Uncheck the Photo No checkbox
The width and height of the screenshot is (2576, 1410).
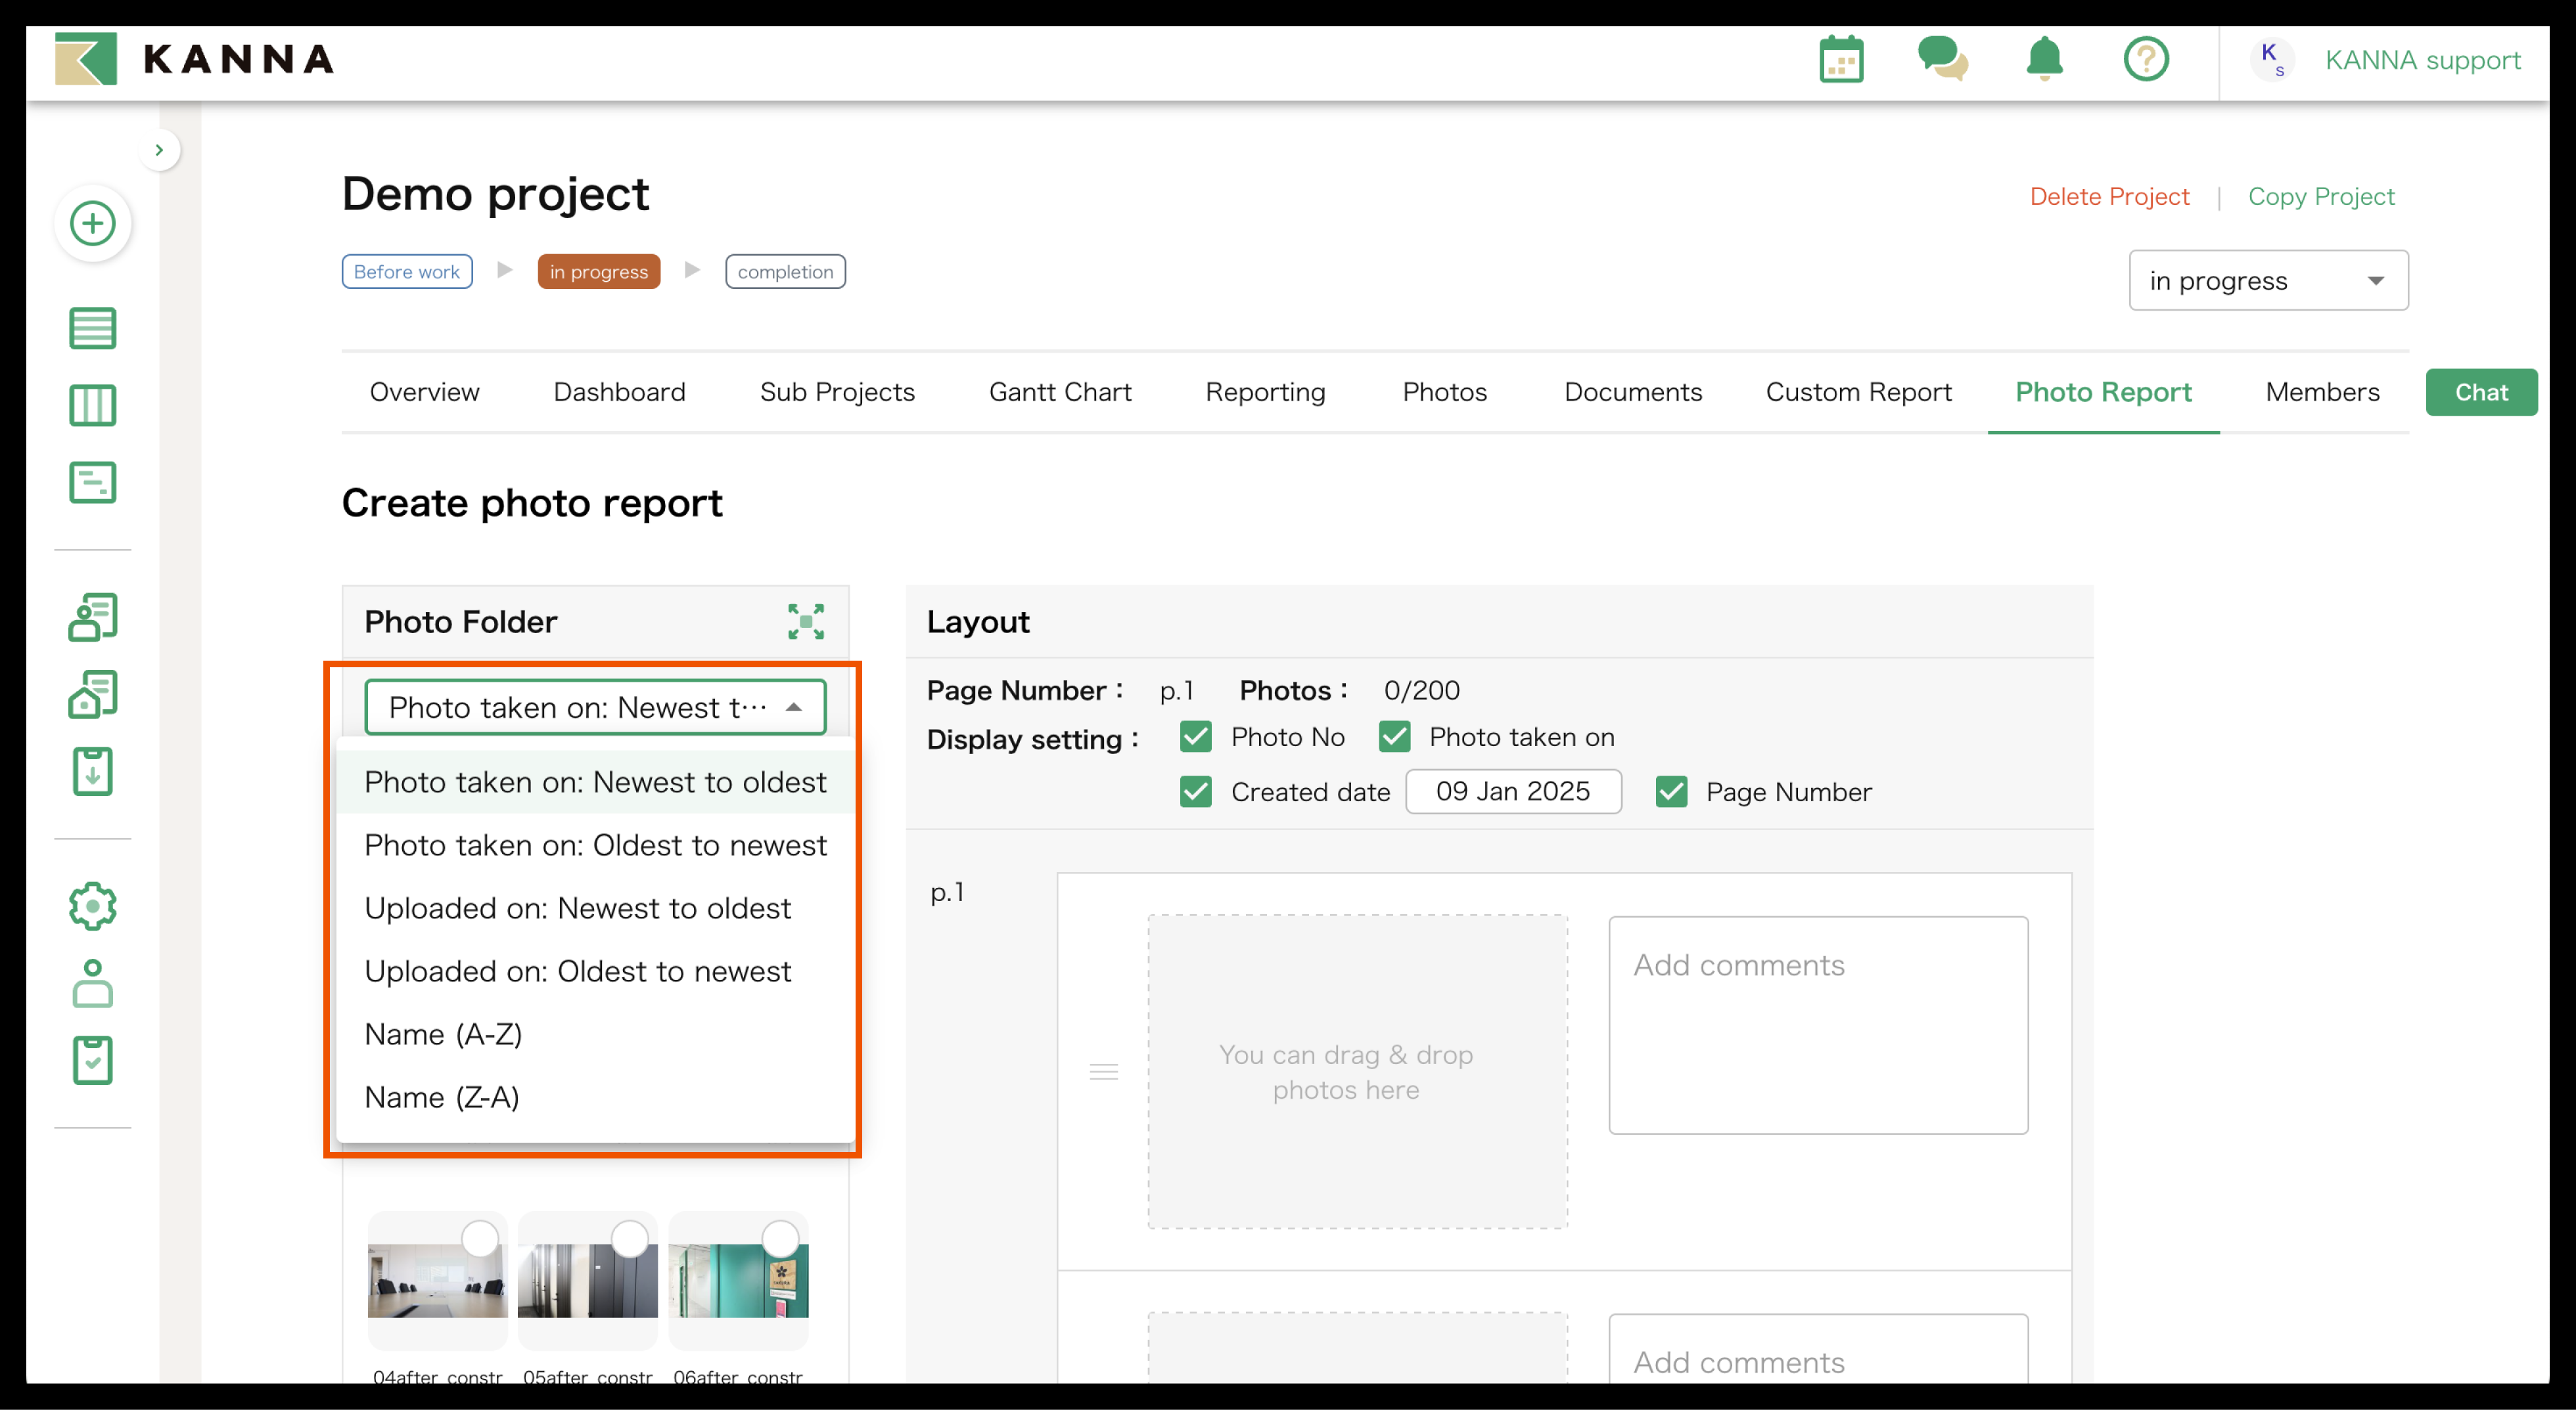point(1195,738)
